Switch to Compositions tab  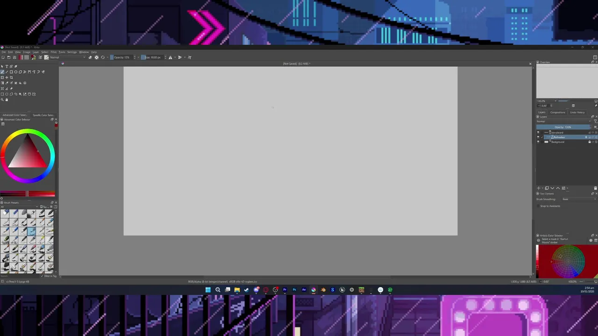(557, 112)
